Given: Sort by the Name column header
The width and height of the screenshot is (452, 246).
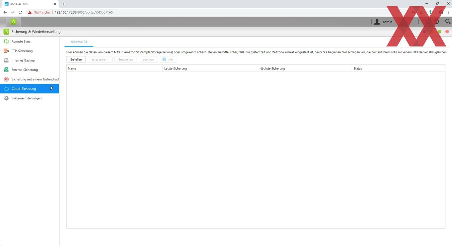Looking at the screenshot, I should (115, 68).
